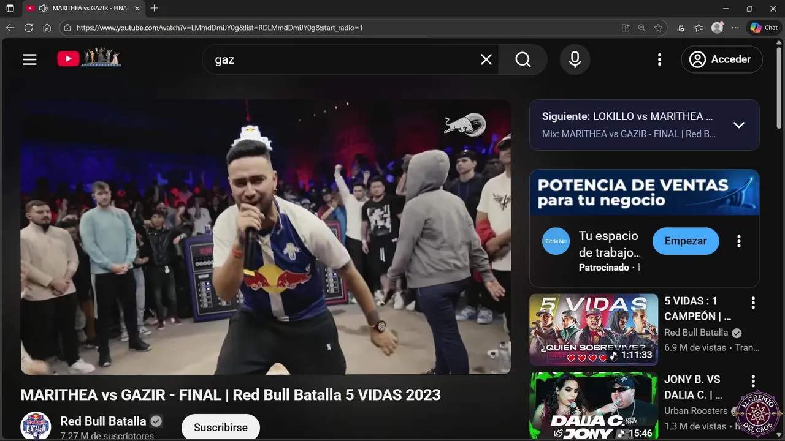Click the address bar URL
Screen dimensions: 785x441
click(x=220, y=28)
